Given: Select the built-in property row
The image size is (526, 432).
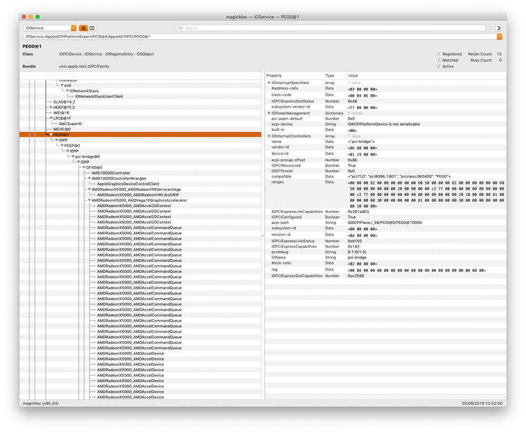Looking at the screenshot, I should (x=386, y=130).
